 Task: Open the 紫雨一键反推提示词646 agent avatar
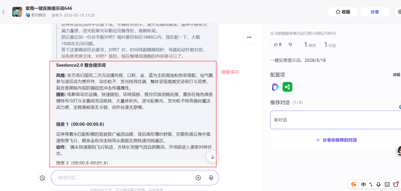point(17,12)
